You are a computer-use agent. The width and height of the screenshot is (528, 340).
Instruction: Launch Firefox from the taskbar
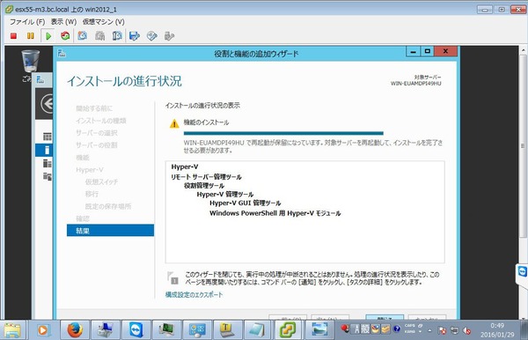75,330
